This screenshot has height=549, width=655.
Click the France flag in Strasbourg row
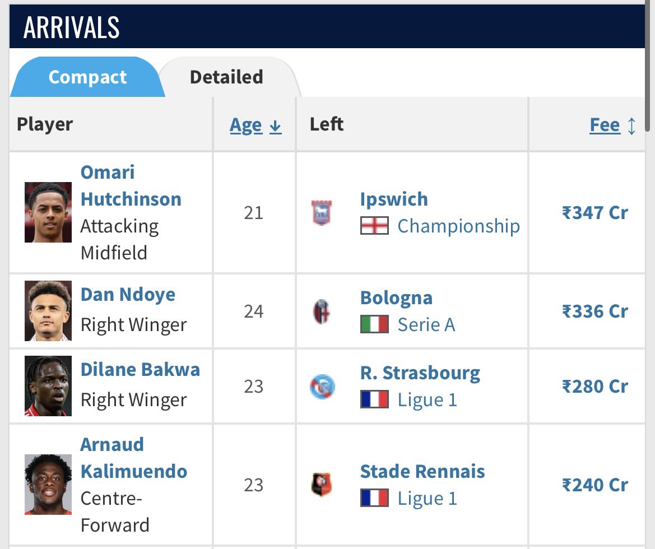point(374,399)
